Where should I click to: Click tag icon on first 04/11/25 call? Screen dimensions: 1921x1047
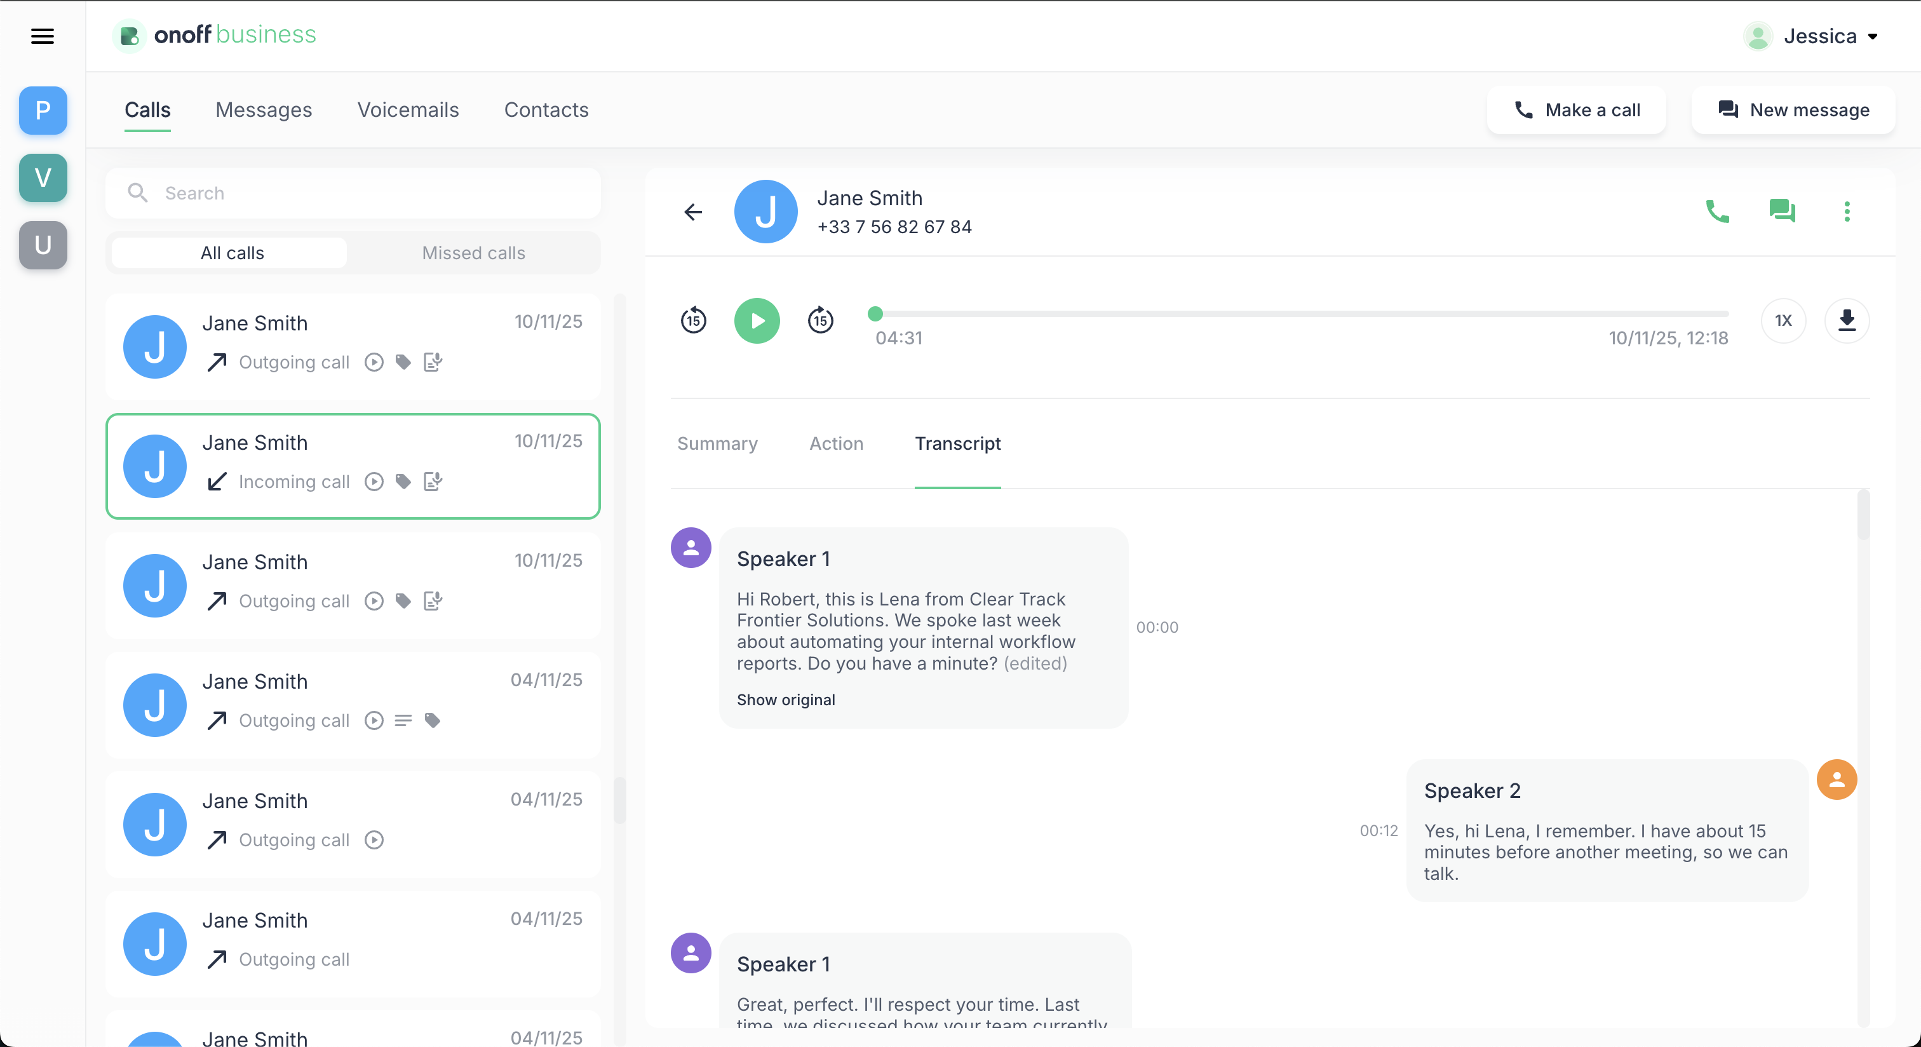433,720
